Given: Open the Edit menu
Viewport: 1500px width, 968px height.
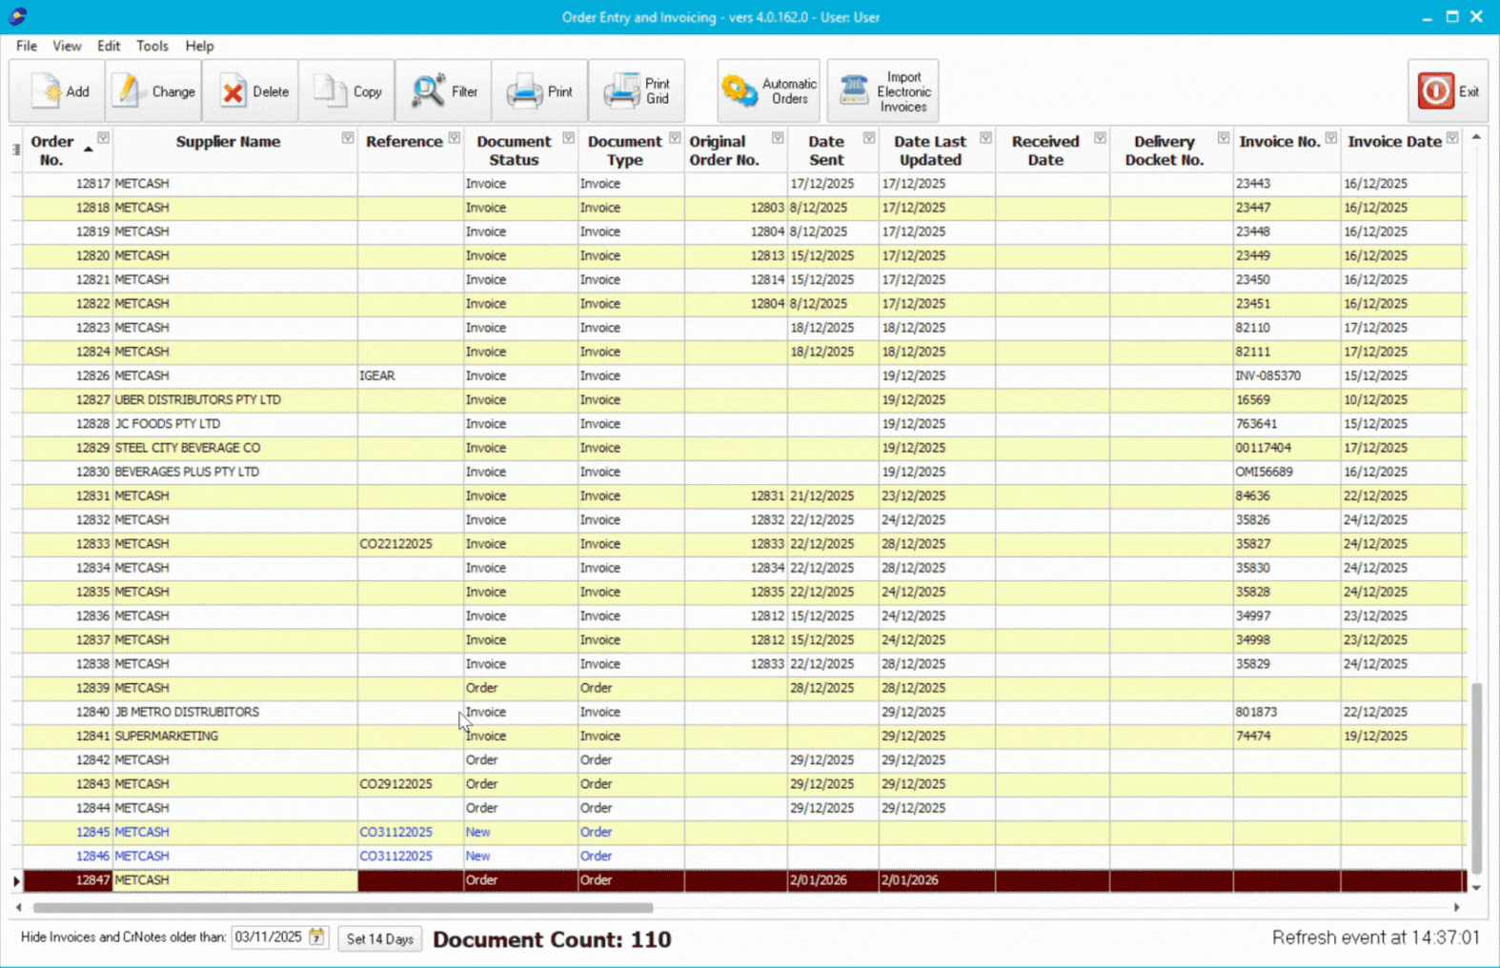Looking at the screenshot, I should tap(109, 46).
